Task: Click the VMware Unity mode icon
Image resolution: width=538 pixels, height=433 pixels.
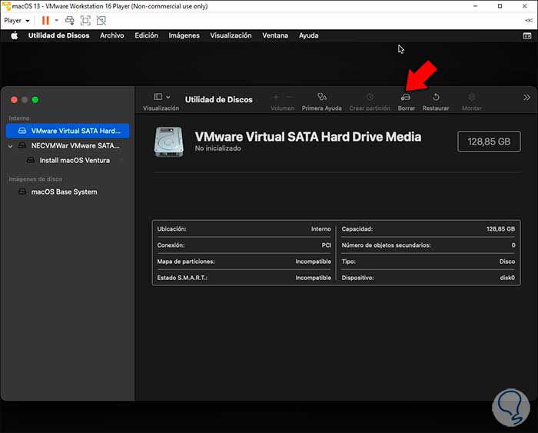Action: click(101, 21)
